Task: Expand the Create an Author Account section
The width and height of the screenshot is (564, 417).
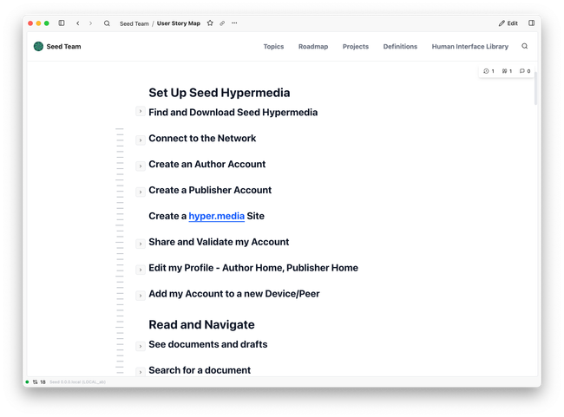Action: [x=141, y=166]
